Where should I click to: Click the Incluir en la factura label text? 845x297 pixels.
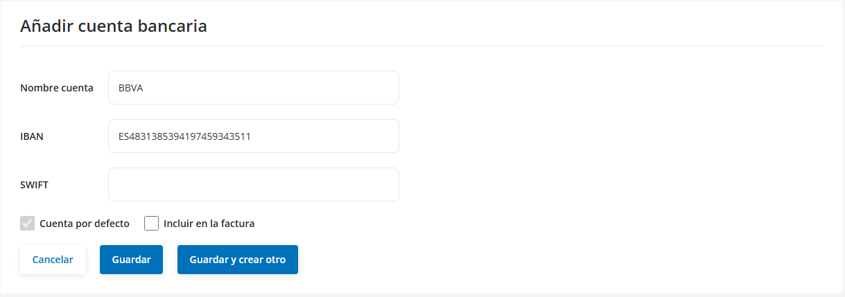click(209, 224)
